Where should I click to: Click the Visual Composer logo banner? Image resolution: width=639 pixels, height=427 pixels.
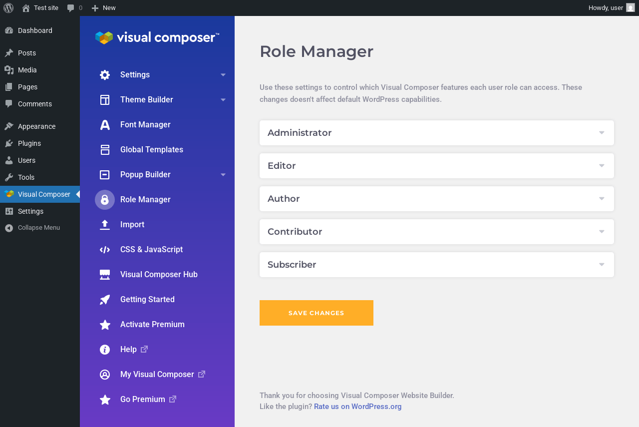click(x=157, y=38)
